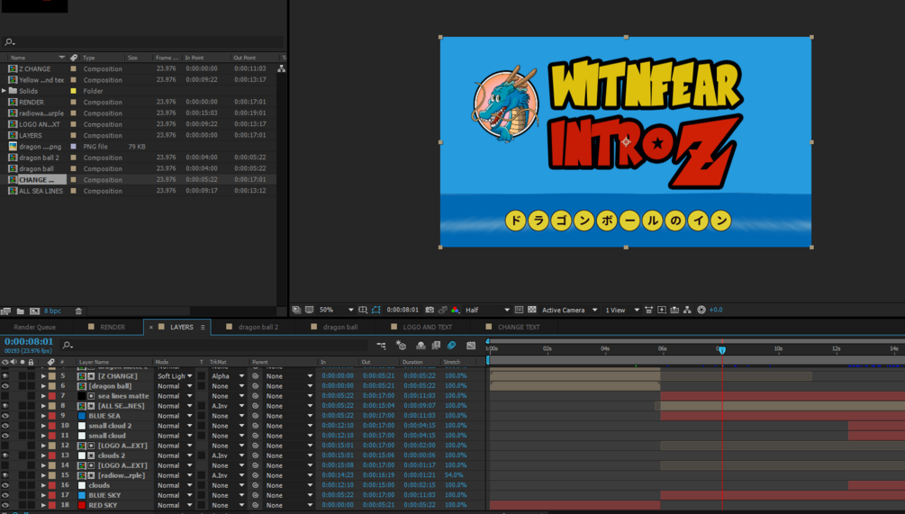Viewport: 905px width, 514px height.
Task: Hide the clouds layer
Action: [x=5, y=485]
